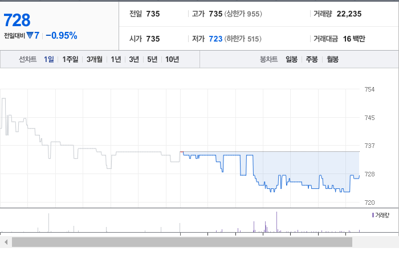Show the 3개월 line chart

95,59
